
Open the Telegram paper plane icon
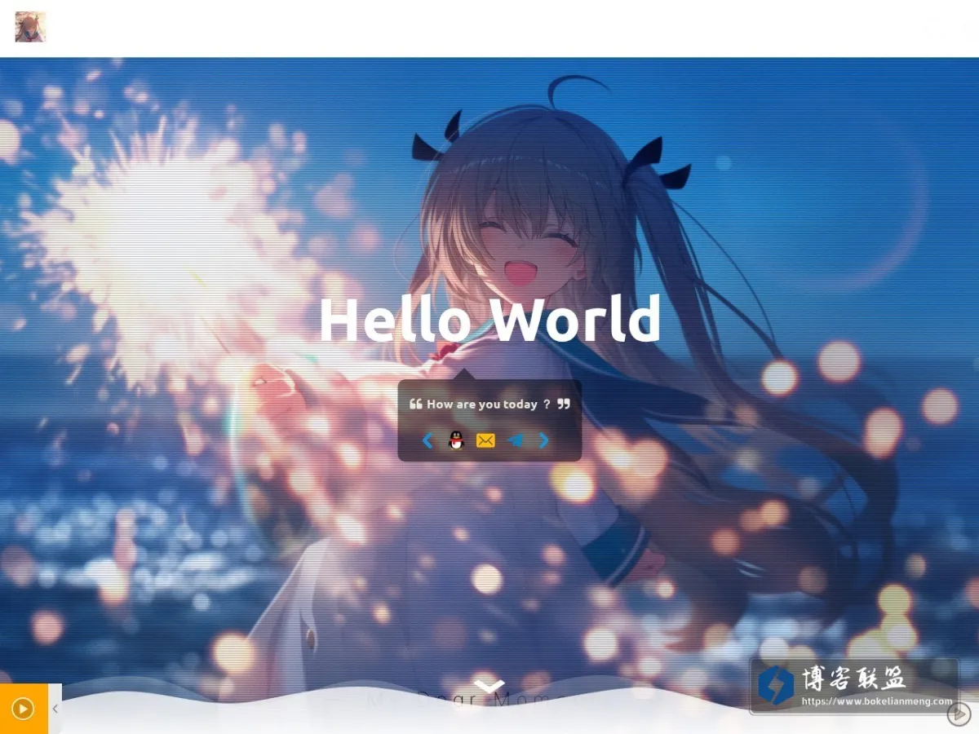pyautogui.click(x=515, y=440)
